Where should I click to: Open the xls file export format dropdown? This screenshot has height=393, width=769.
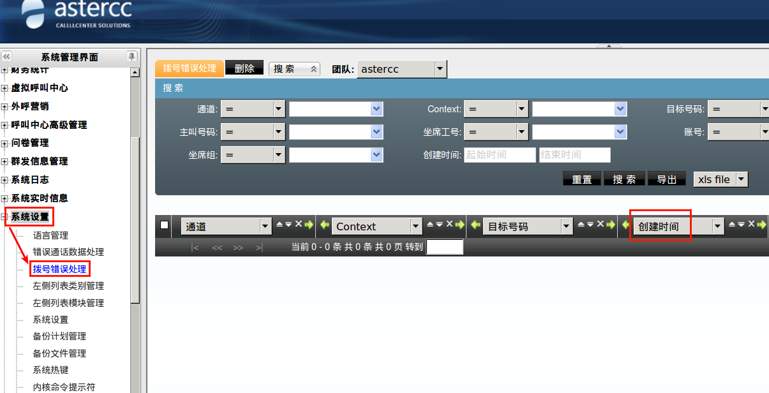click(x=741, y=179)
